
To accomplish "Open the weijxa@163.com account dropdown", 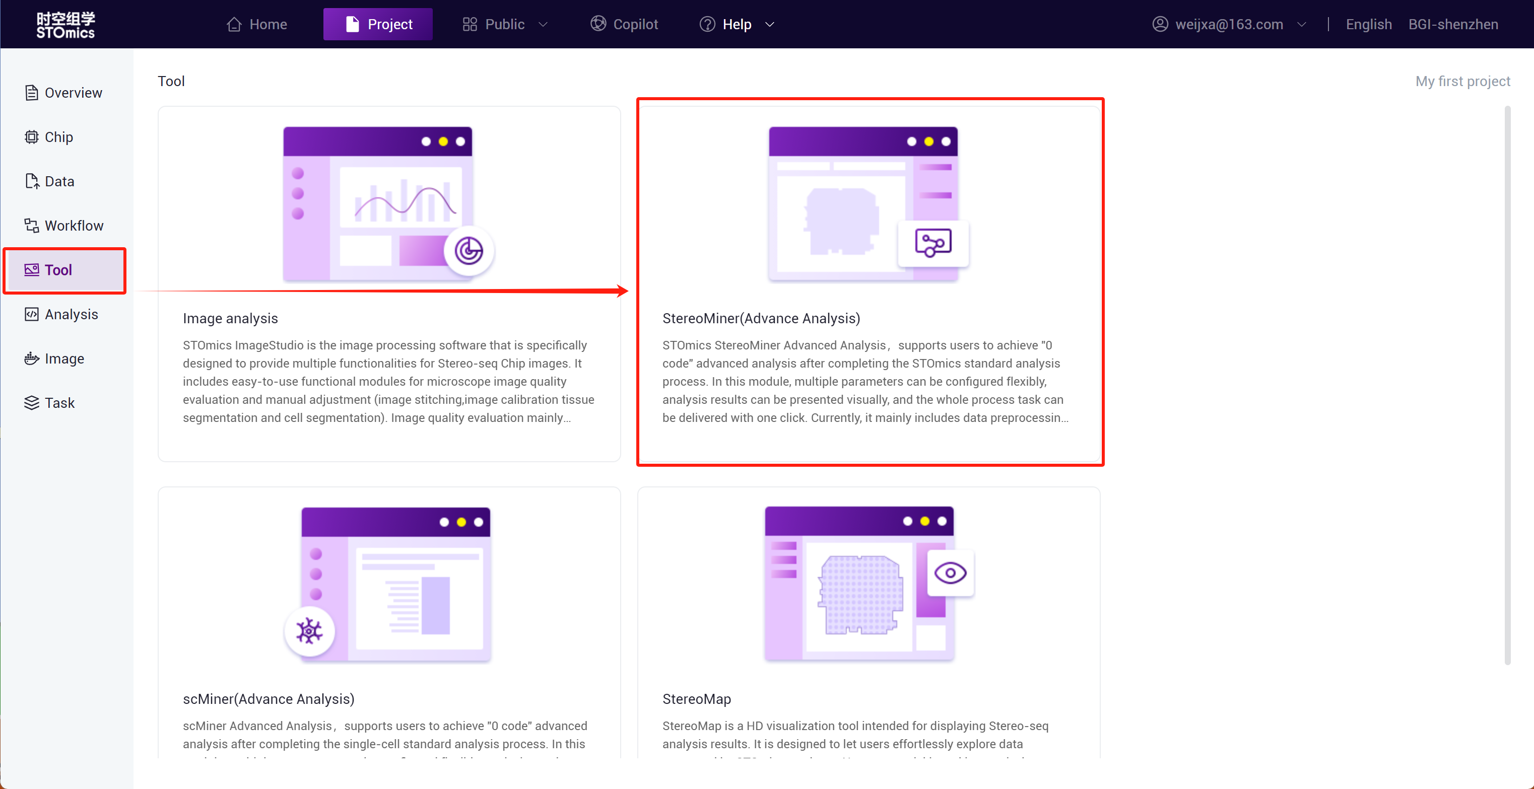I will [1229, 24].
